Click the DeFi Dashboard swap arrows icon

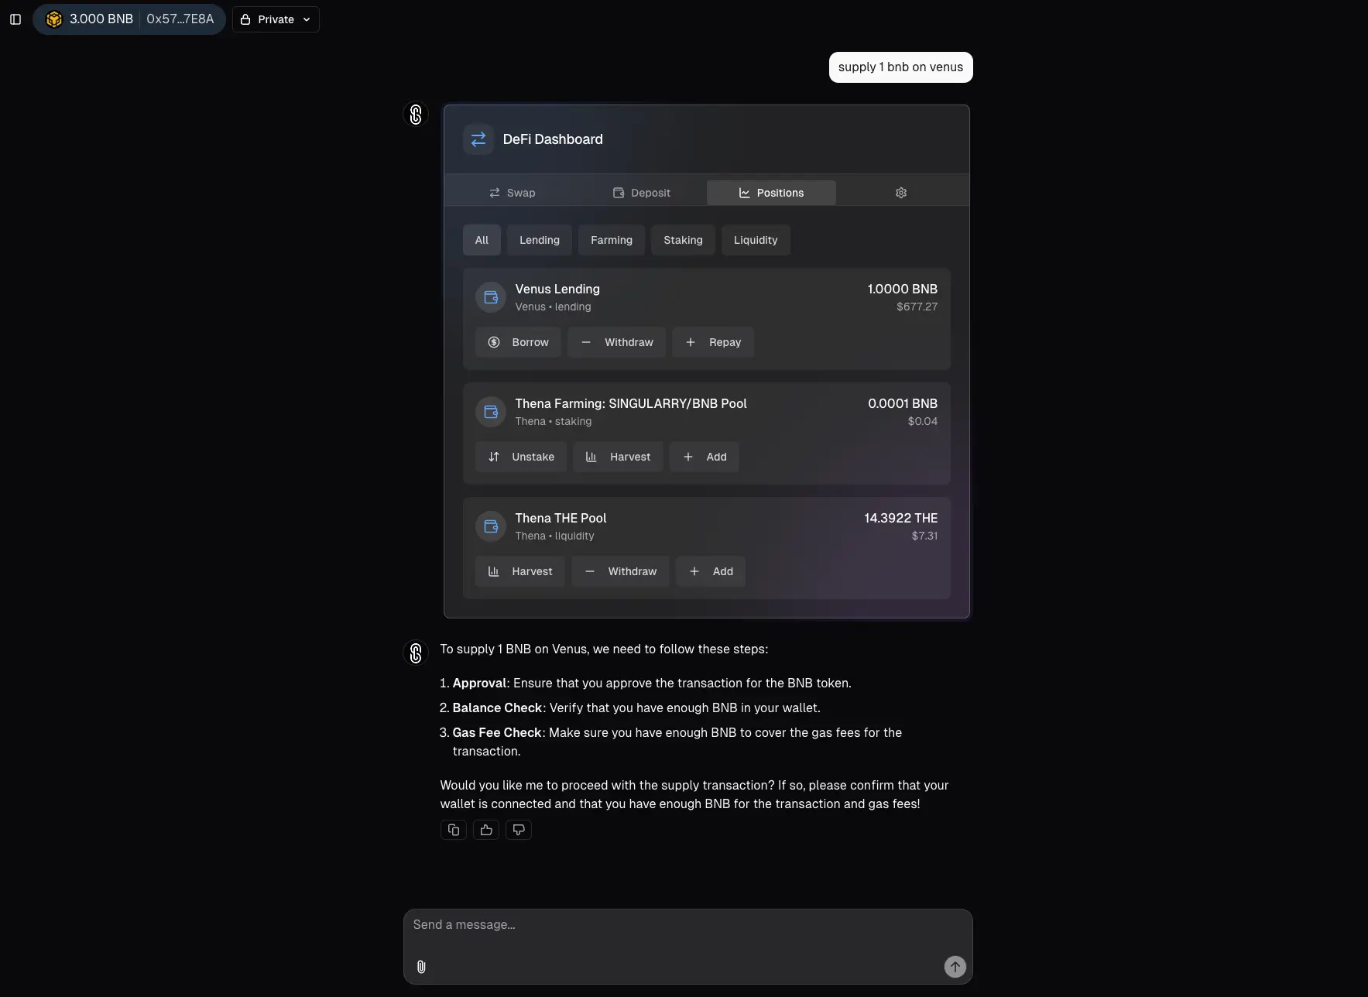[478, 139]
